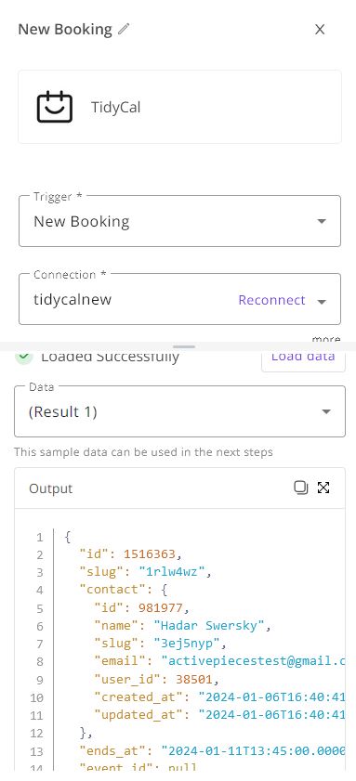This screenshot has height=781, width=356.
Task: Close the New Booking panel
Action: tap(320, 30)
